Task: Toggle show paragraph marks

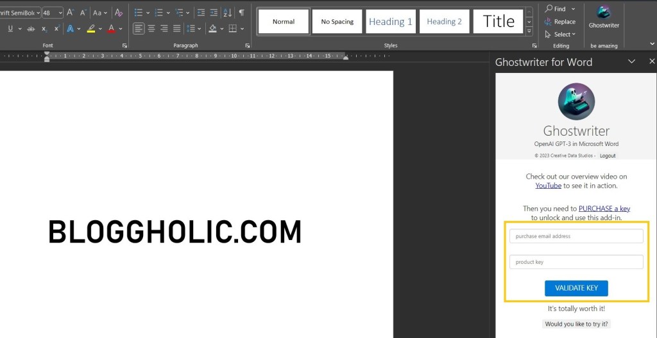Action: (x=241, y=13)
